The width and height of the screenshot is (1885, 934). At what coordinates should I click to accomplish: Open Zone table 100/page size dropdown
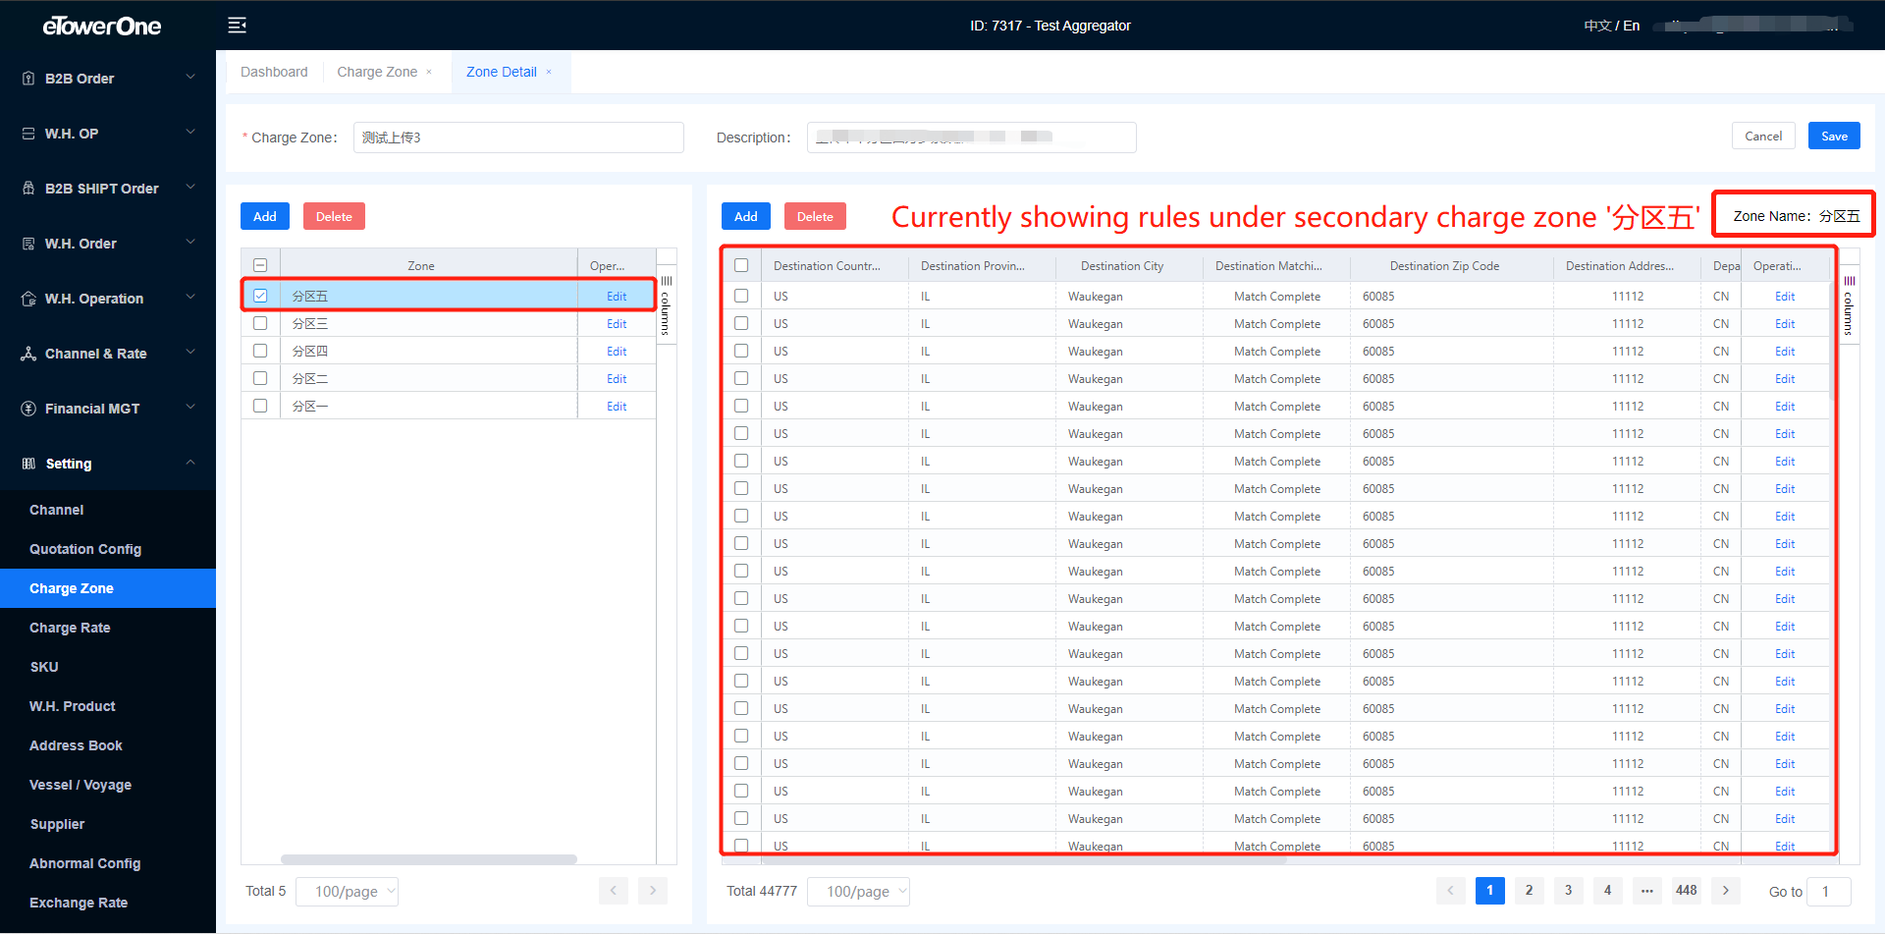click(347, 892)
